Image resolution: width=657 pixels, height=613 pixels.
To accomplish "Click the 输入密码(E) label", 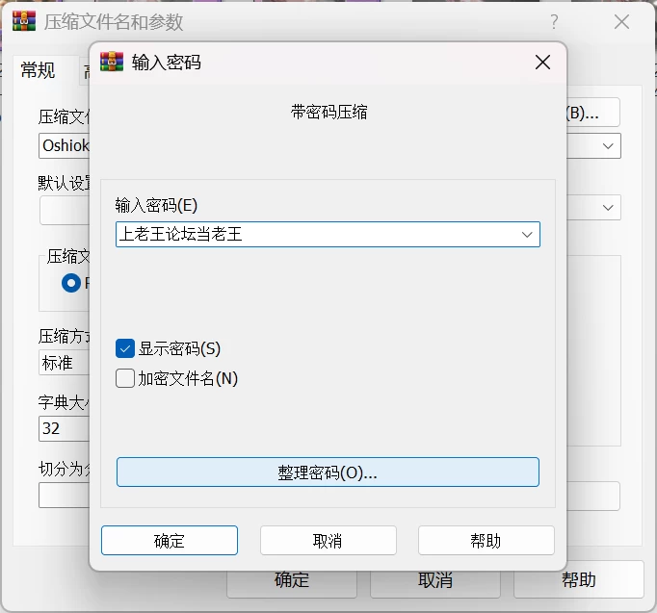I will point(156,205).
